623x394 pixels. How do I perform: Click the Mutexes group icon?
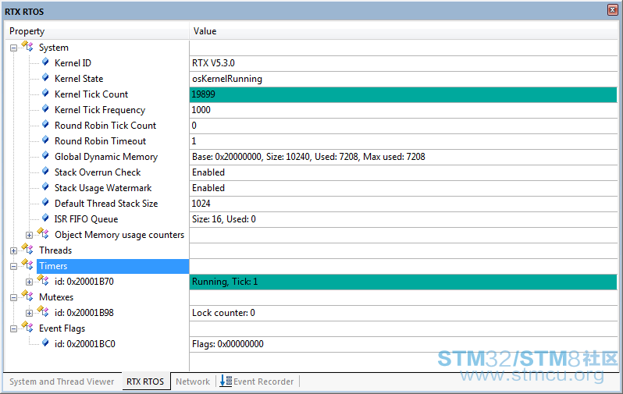tap(27, 296)
